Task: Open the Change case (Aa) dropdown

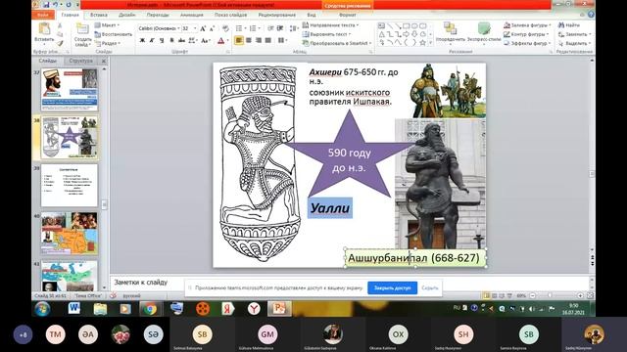Action: click(x=206, y=40)
